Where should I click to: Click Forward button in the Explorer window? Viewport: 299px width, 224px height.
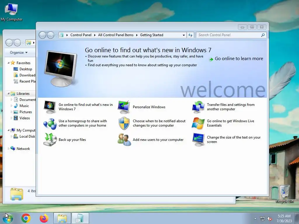pos(17,43)
